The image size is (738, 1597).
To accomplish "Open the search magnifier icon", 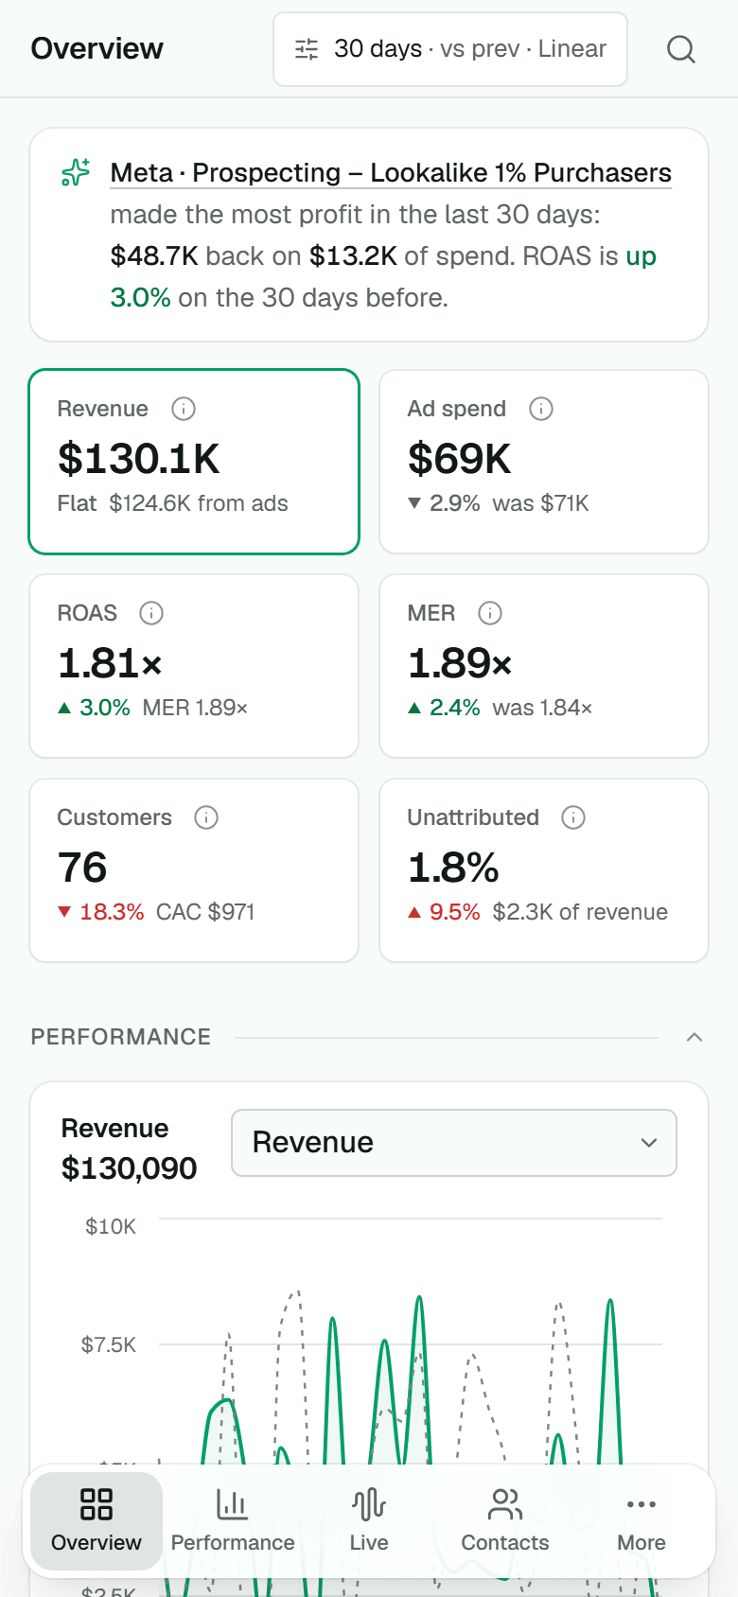I will tap(681, 49).
